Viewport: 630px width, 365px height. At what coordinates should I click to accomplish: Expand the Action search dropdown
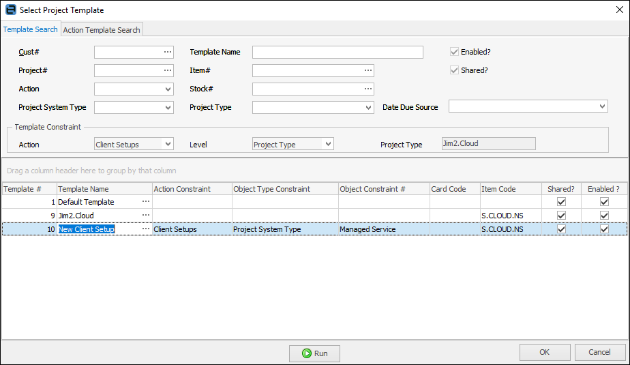(168, 89)
